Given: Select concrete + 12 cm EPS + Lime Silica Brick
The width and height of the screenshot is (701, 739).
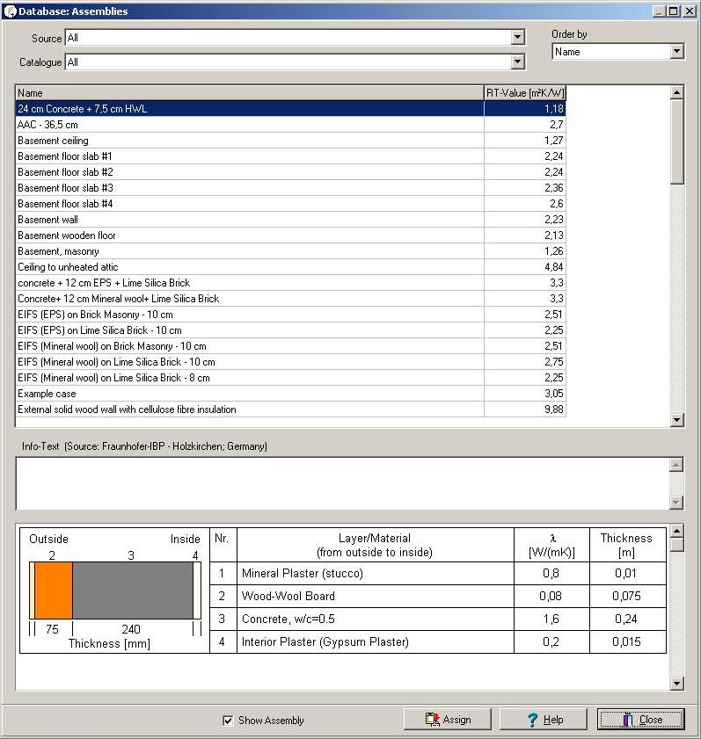Looking at the screenshot, I should [290, 283].
